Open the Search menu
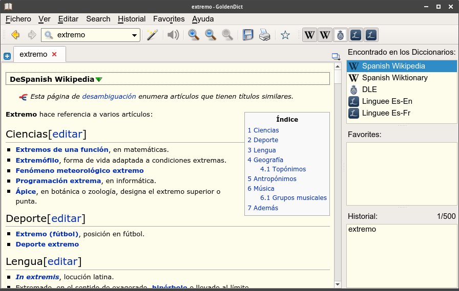This screenshot has height=291, width=459. [98, 19]
